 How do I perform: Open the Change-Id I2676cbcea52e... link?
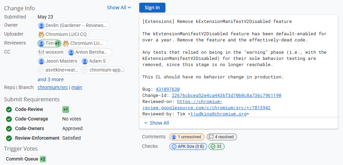pyautogui.click(x=226, y=96)
